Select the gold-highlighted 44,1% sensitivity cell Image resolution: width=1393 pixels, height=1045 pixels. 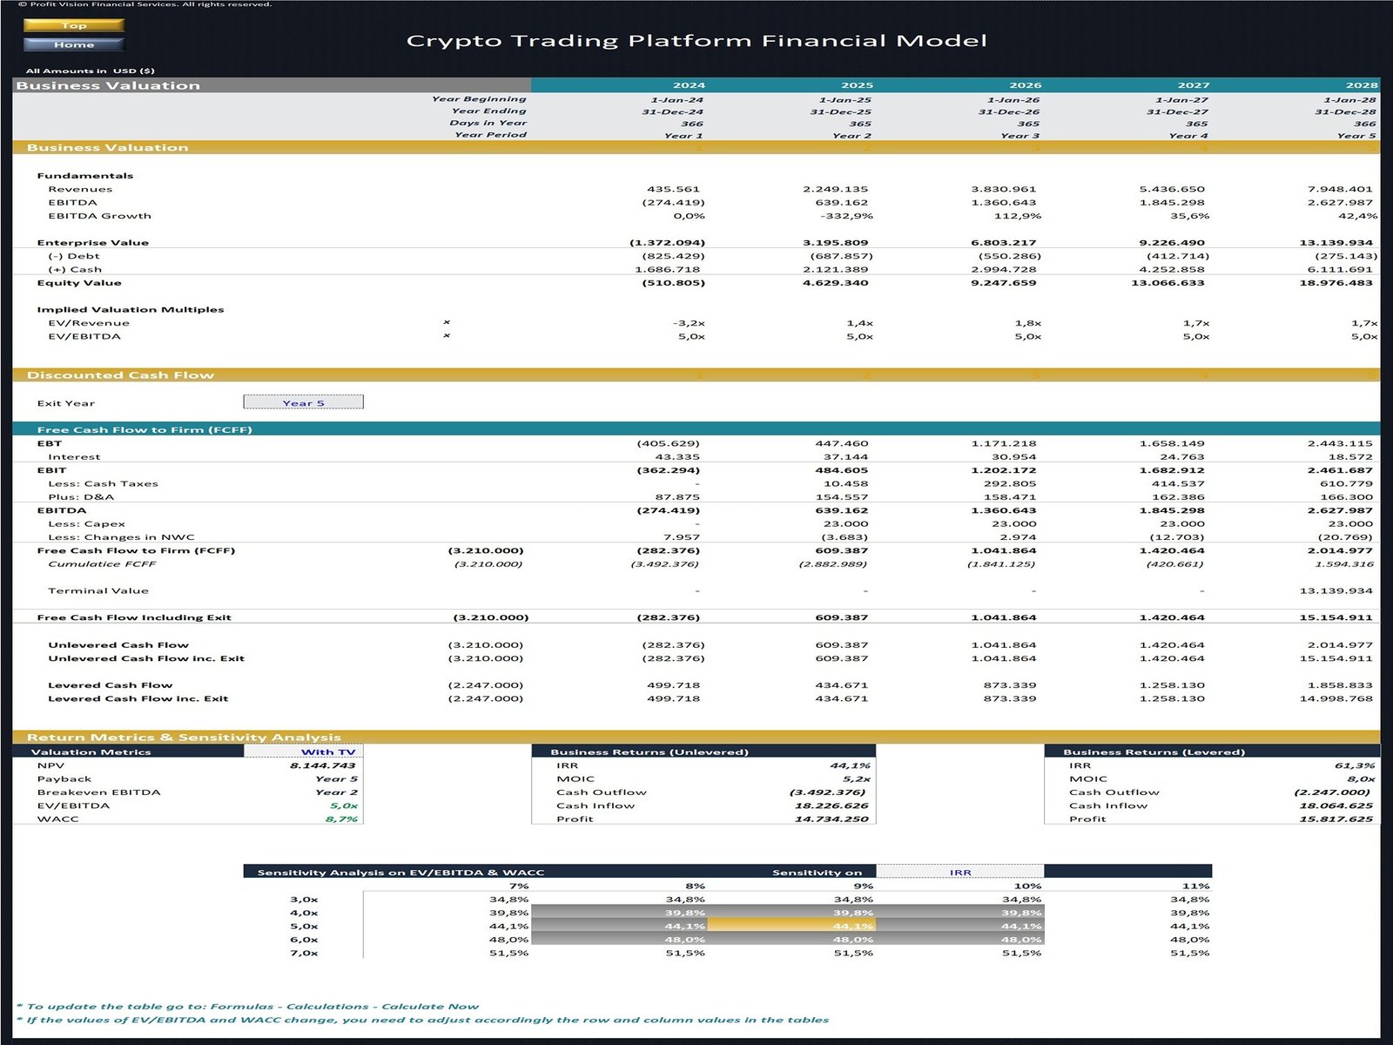tap(792, 926)
